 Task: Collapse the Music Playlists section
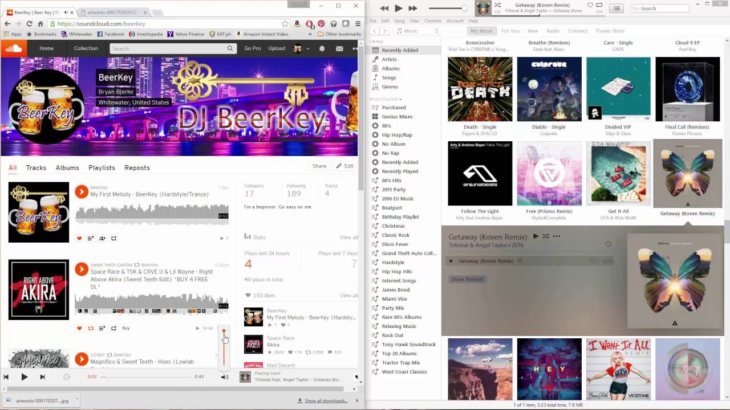[x=386, y=99]
